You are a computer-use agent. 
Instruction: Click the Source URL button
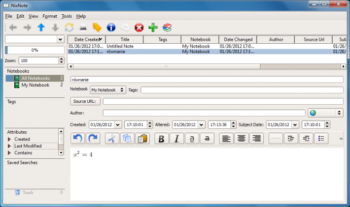(x=85, y=101)
